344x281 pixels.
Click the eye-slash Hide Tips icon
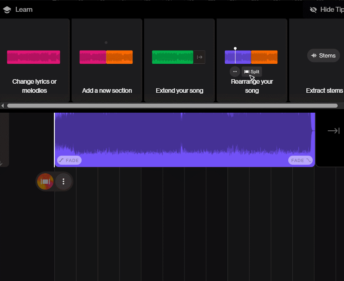pyautogui.click(x=313, y=10)
